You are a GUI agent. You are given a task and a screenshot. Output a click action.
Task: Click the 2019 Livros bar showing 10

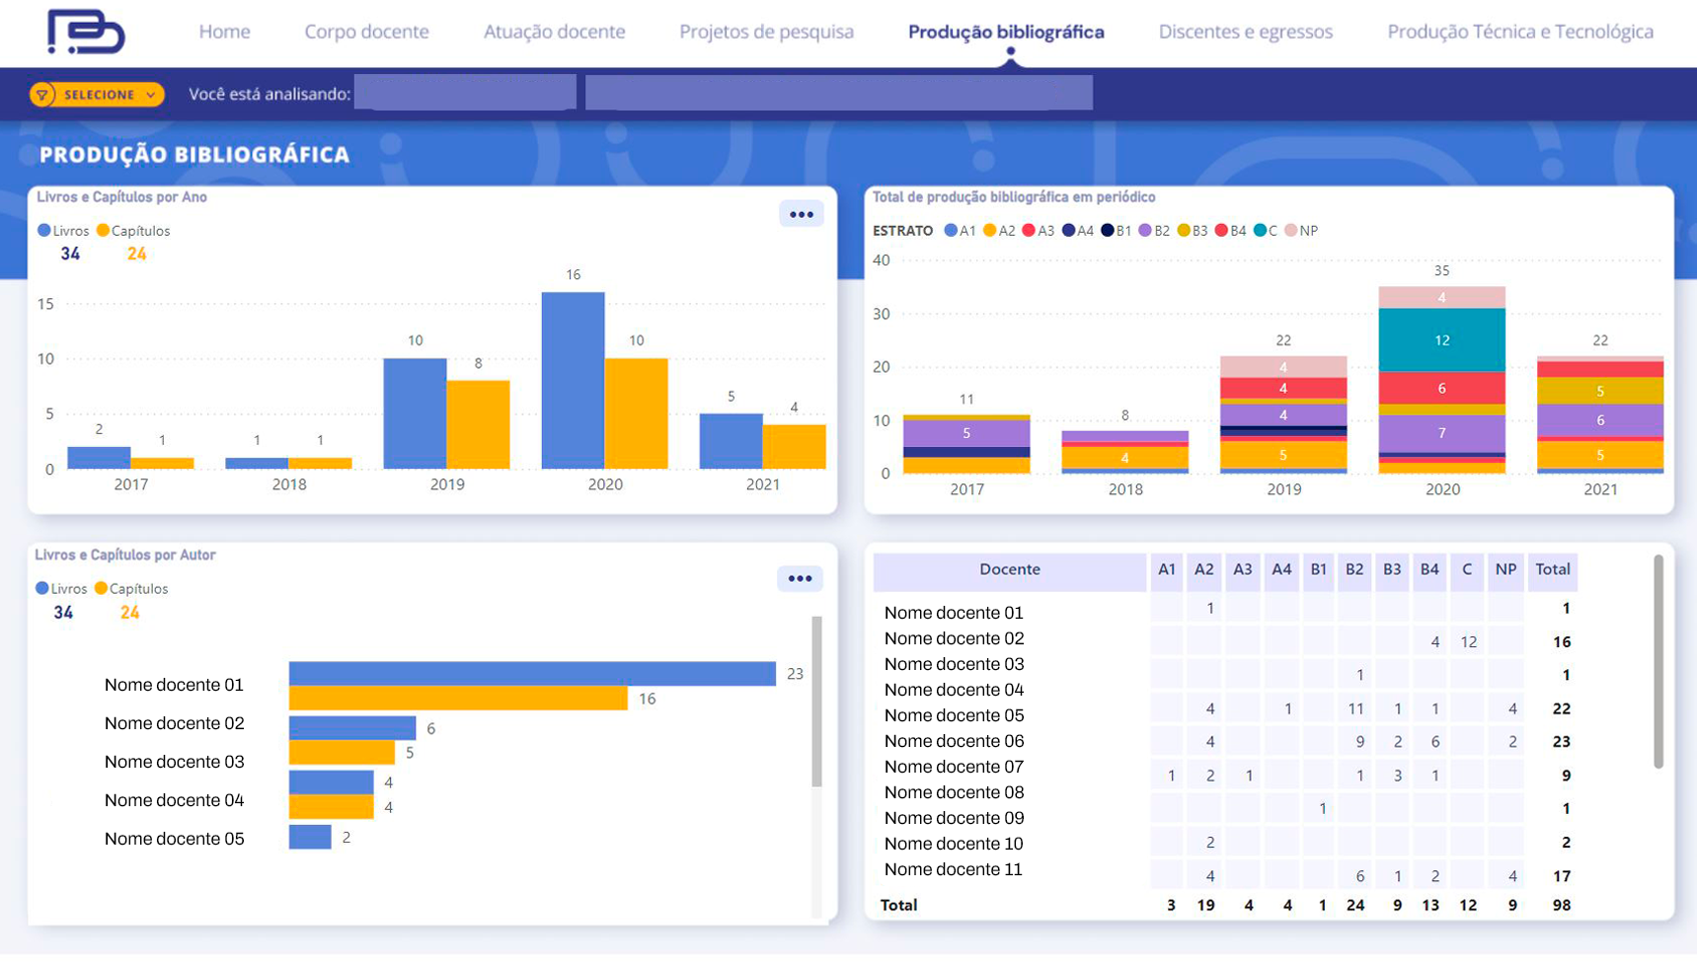[x=415, y=413]
